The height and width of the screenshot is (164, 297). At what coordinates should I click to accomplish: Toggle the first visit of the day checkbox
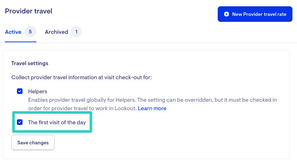pos(20,122)
